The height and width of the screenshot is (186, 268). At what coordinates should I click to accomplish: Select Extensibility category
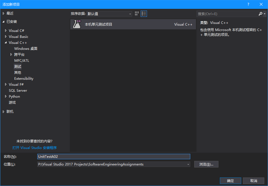point(24,78)
